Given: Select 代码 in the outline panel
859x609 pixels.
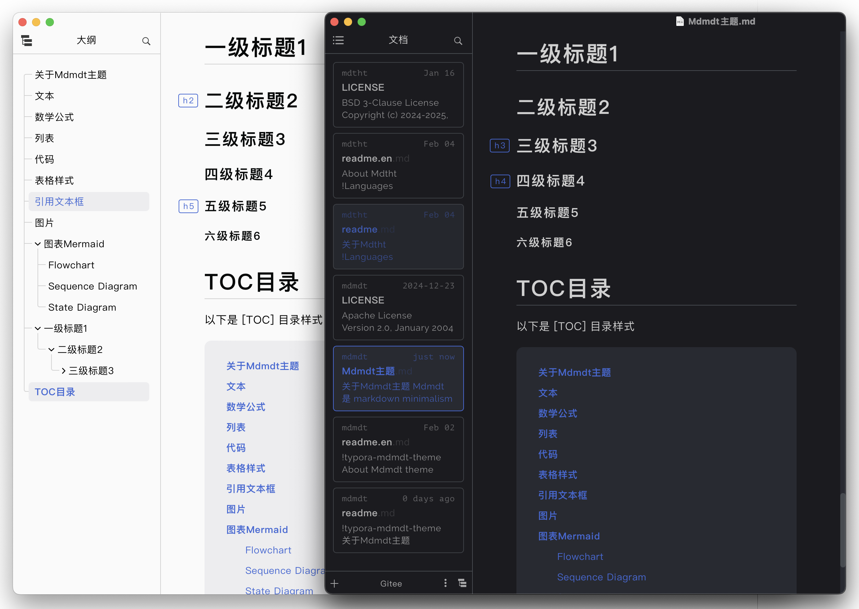Looking at the screenshot, I should (44, 159).
